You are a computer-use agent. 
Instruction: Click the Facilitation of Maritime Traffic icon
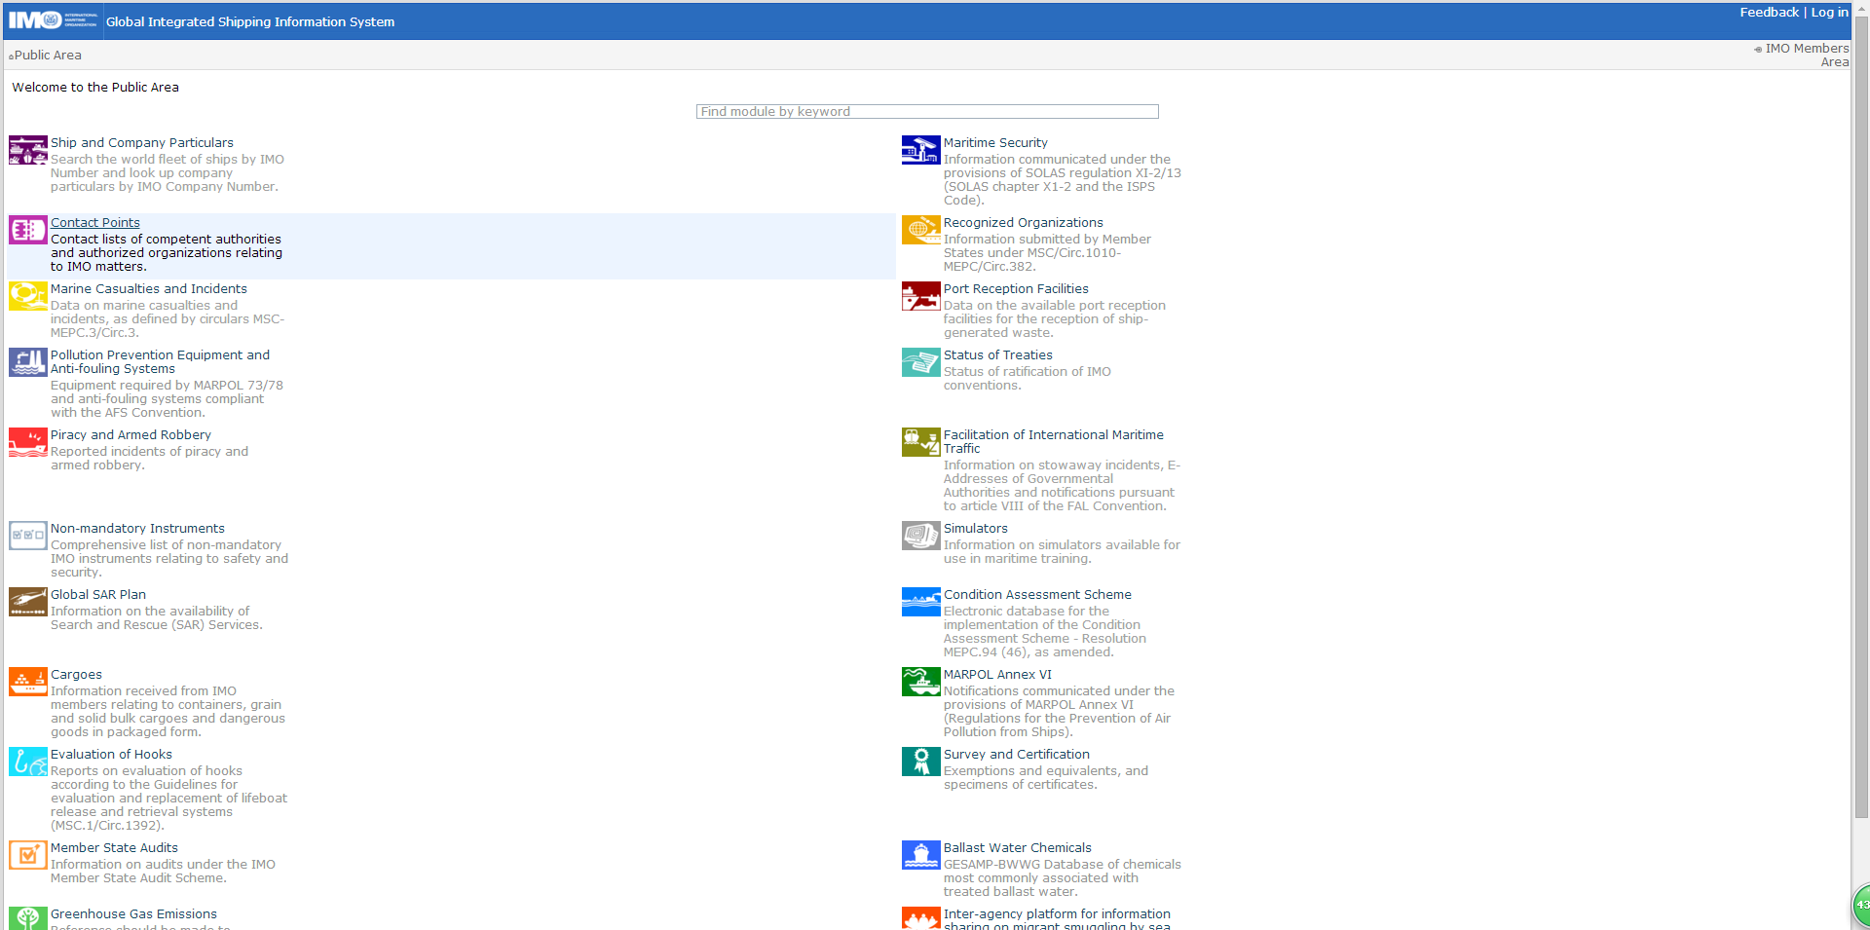pos(921,442)
